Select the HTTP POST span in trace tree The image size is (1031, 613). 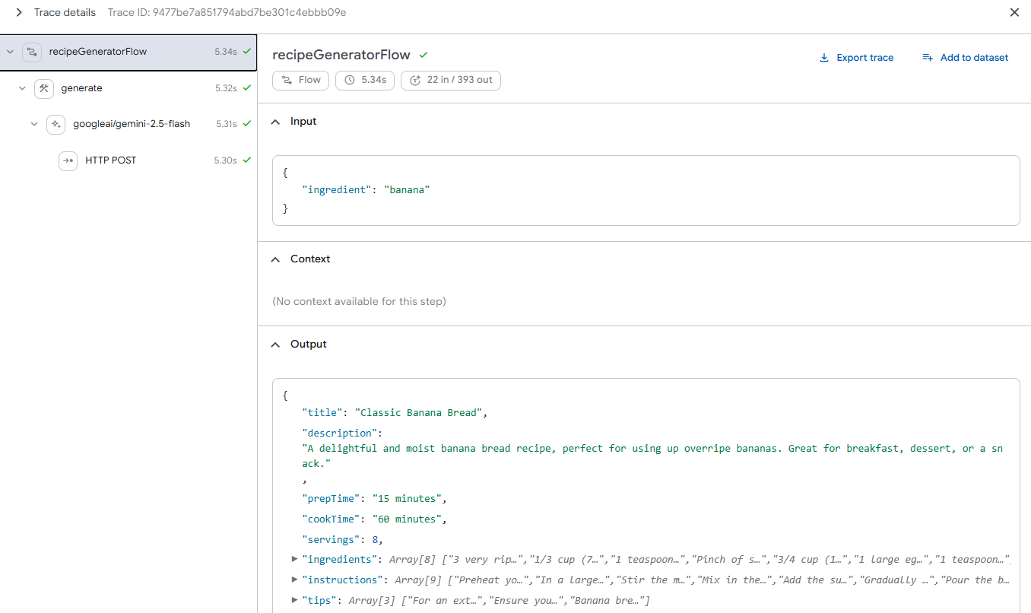tap(111, 160)
